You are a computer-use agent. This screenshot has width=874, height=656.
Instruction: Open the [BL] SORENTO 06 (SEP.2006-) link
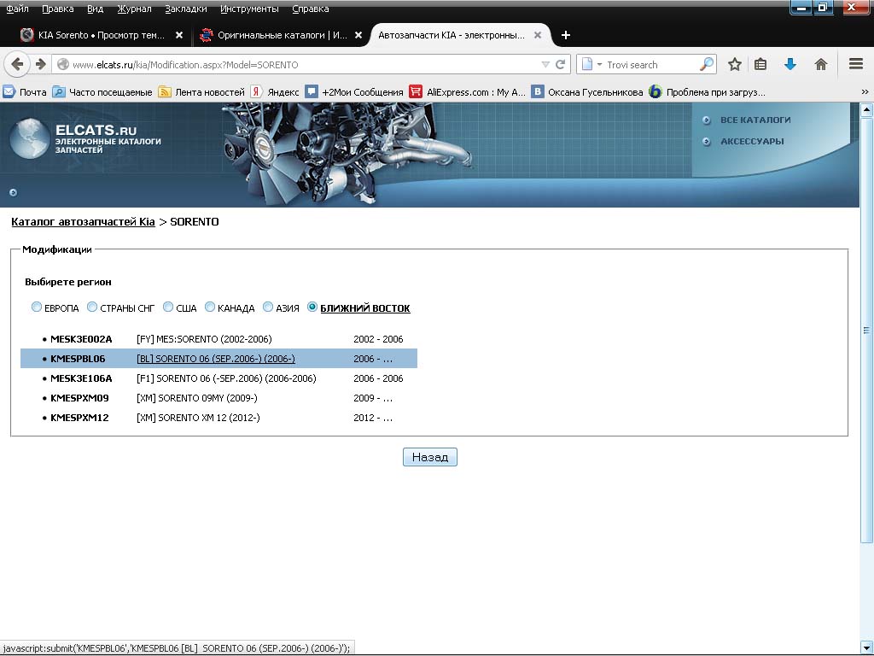(215, 359)
